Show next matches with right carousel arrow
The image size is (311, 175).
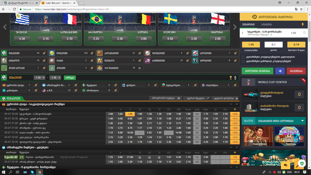tap(235, 27)
